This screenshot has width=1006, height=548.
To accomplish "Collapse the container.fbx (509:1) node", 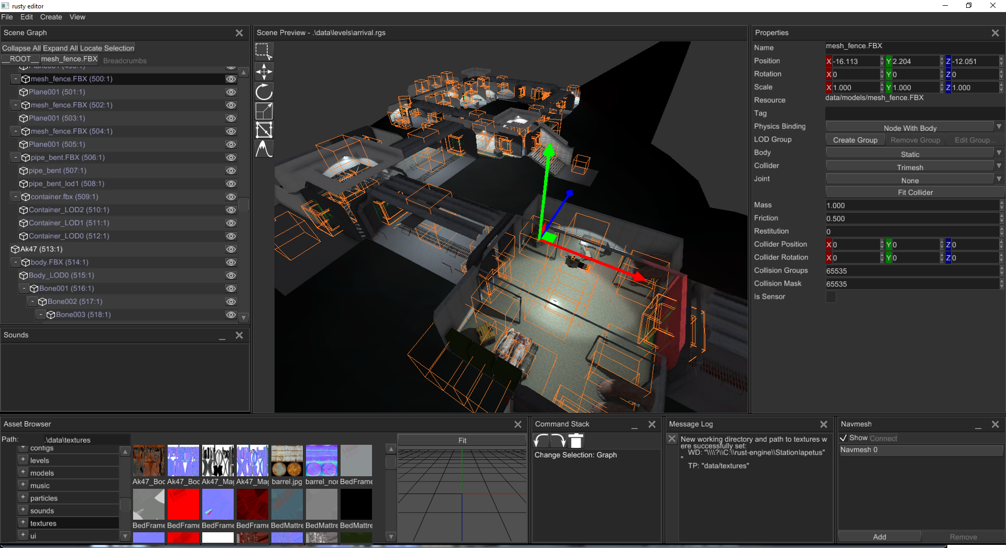I will tap(16, 196).
